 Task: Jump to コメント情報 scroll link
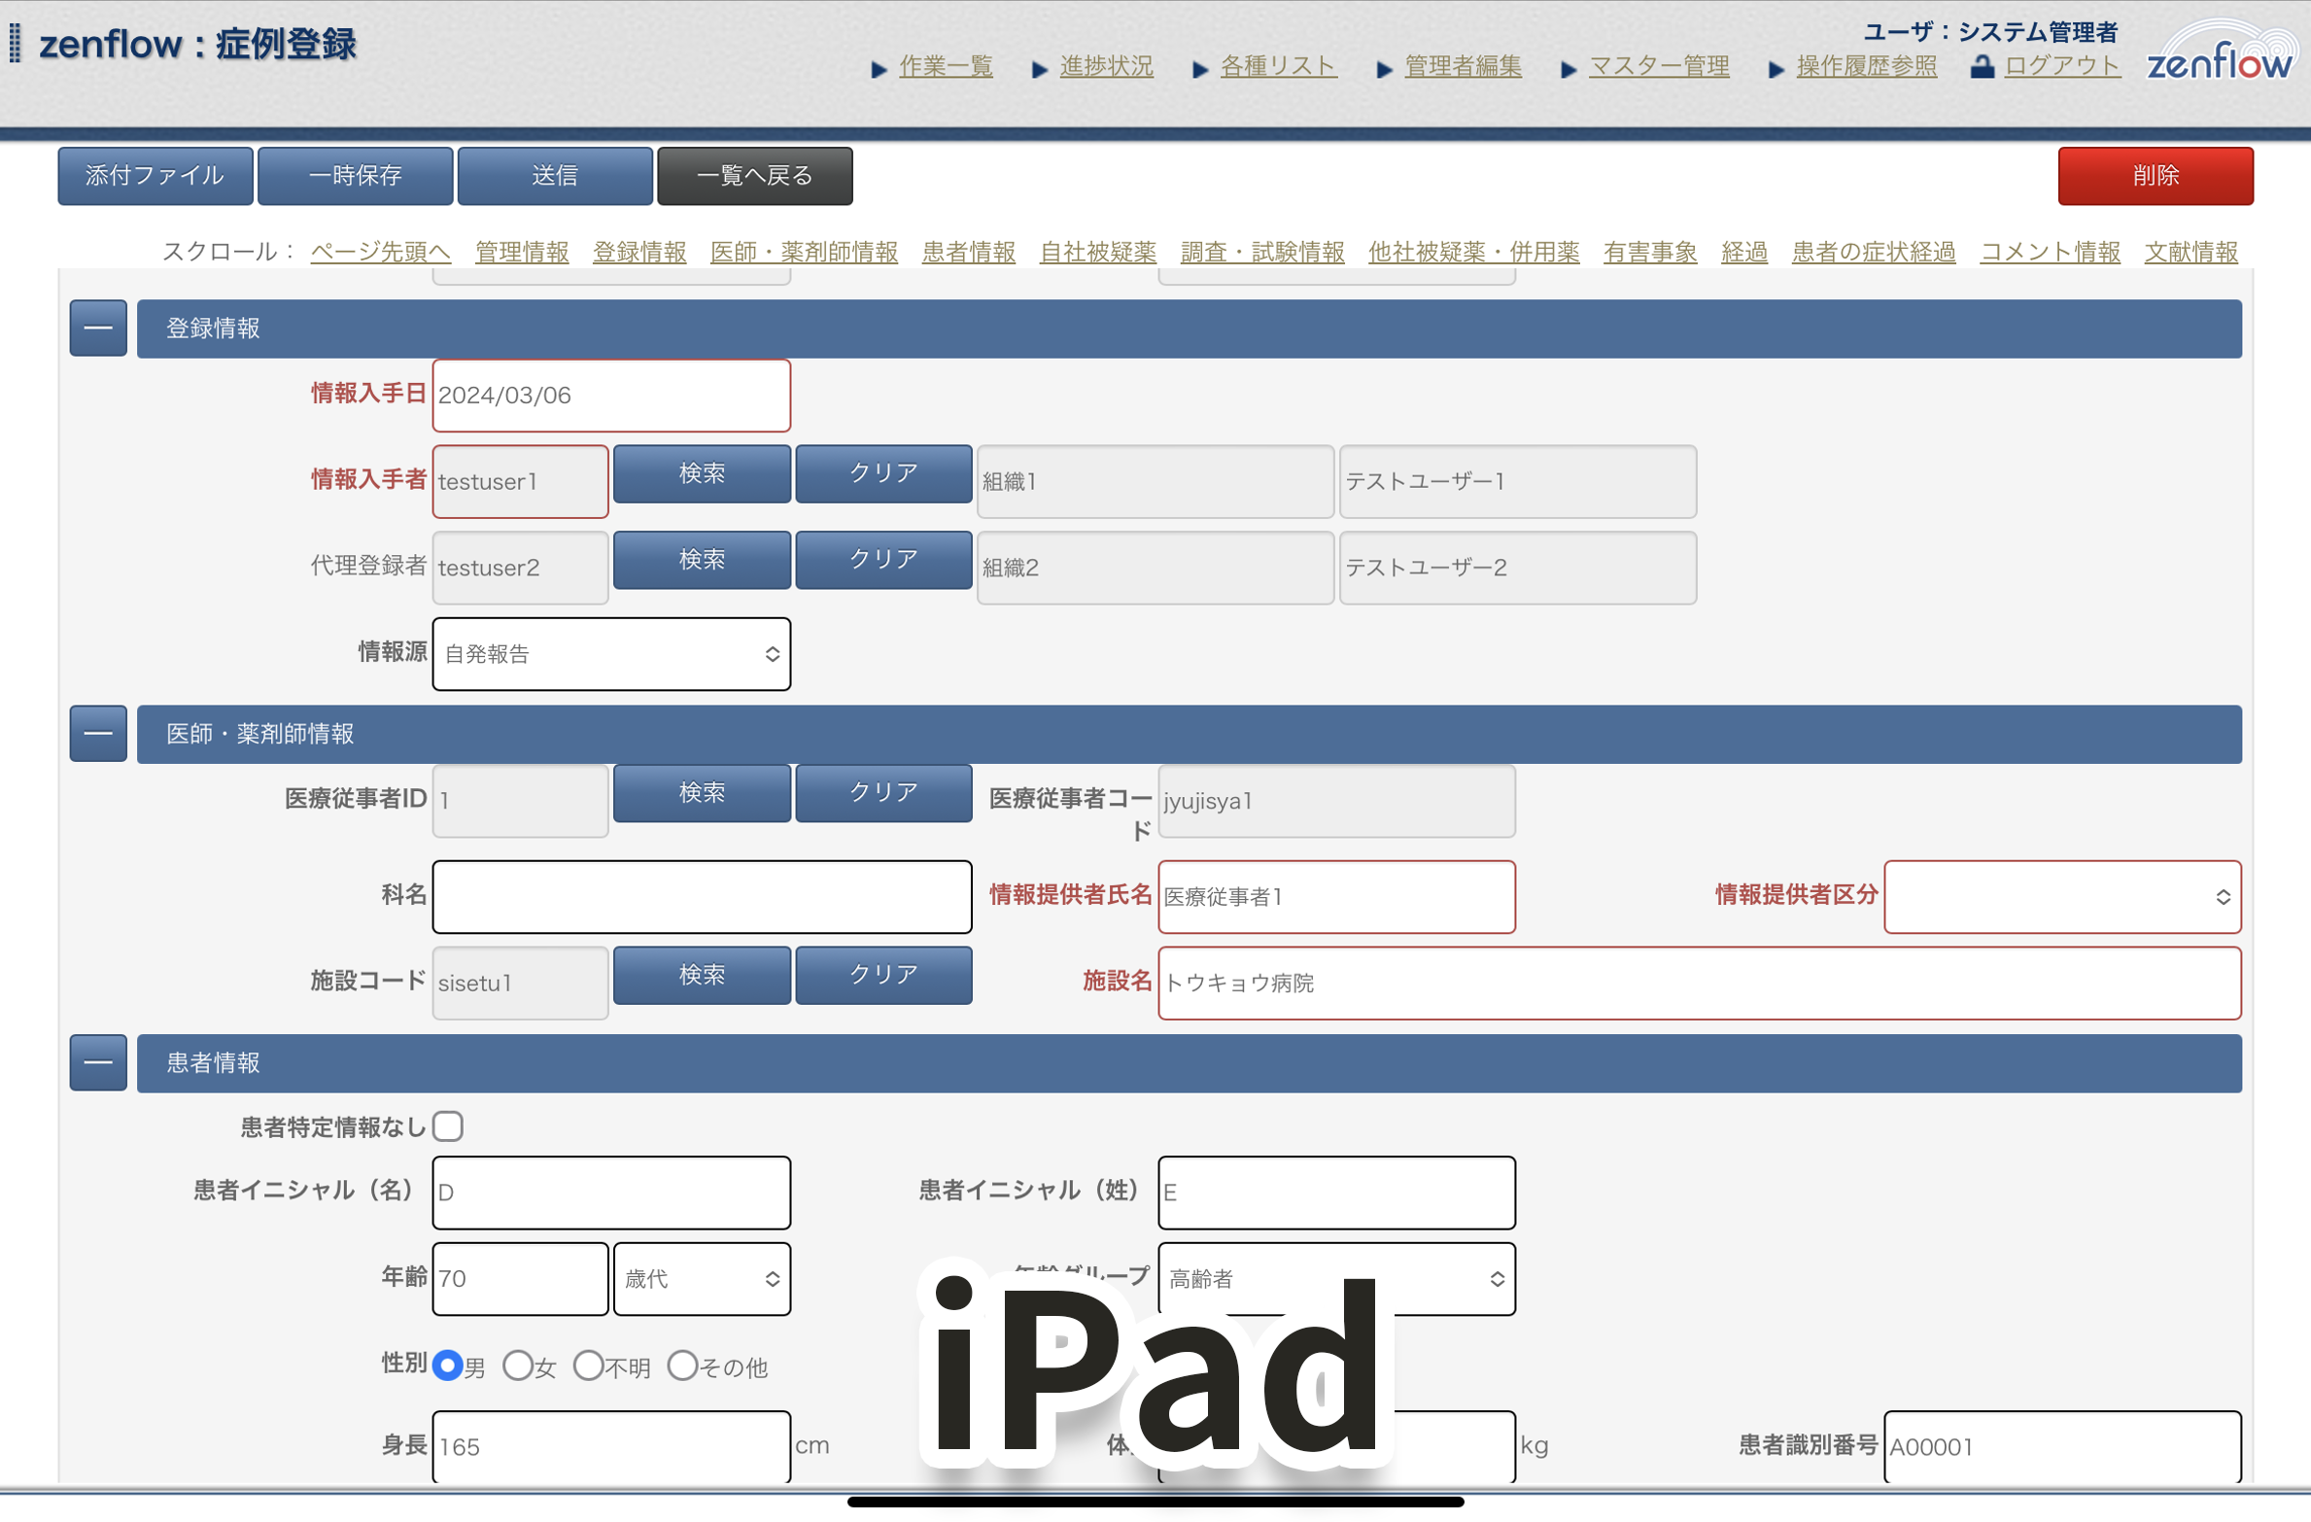(2051, 252)
